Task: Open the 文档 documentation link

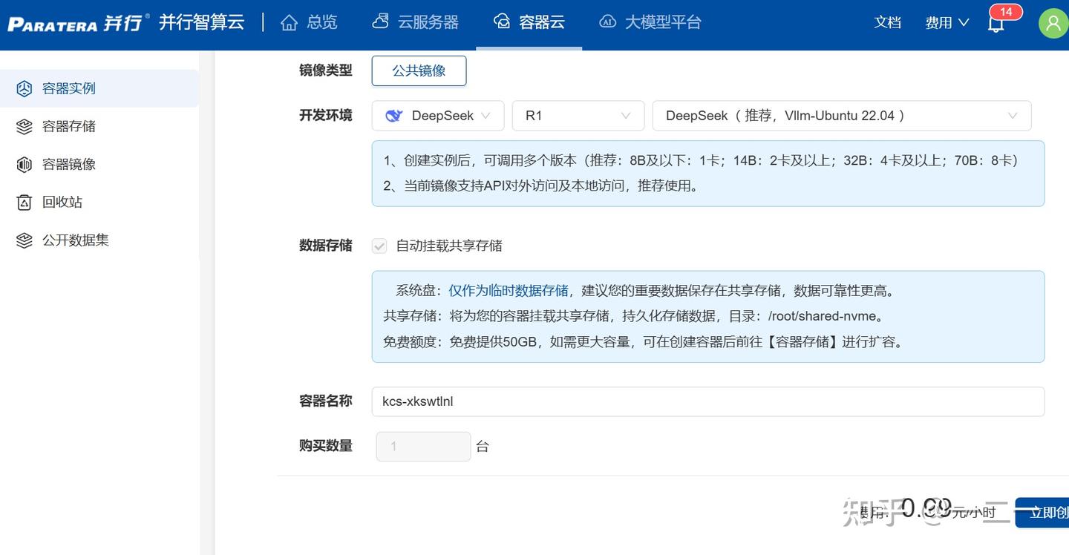Action: pyautogui.click(x=888, y=22)
